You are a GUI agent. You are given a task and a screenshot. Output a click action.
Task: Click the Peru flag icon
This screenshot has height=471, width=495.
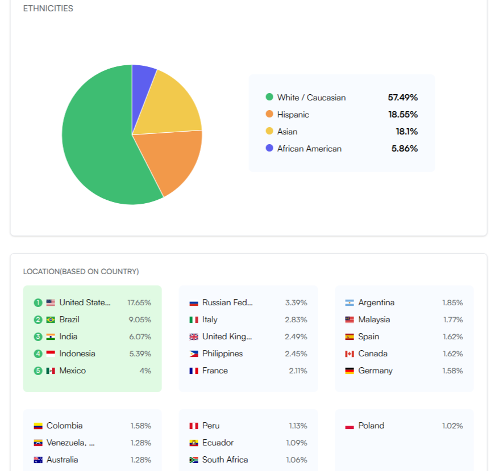coord(194,426)
